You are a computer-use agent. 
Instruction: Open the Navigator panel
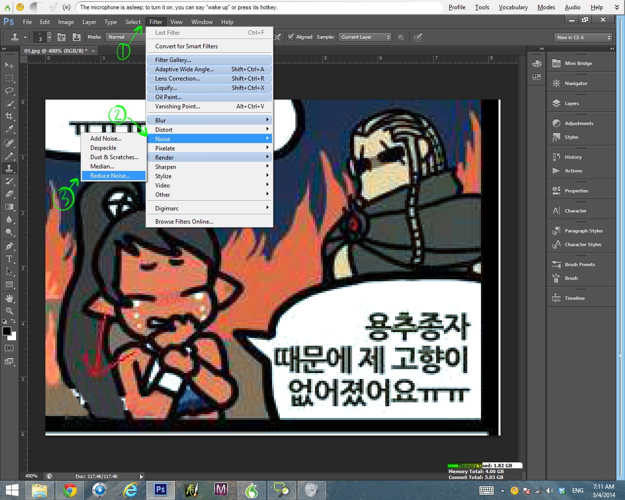(x=581, y=83)
